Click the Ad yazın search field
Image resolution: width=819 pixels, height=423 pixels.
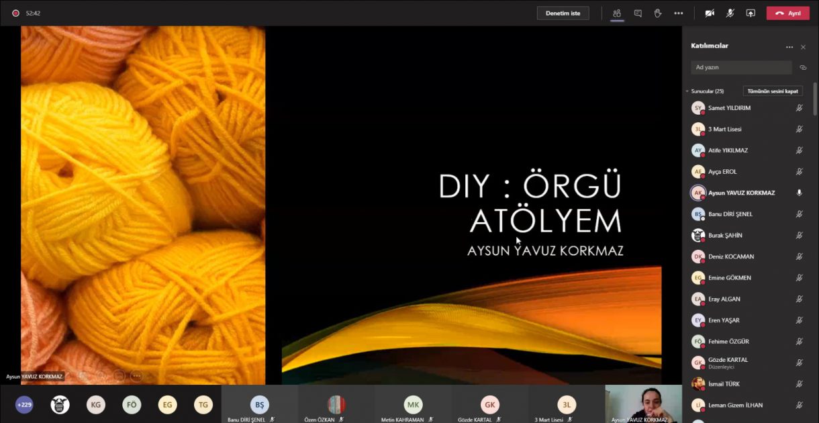pyautogui.click(x=741, y=67)
